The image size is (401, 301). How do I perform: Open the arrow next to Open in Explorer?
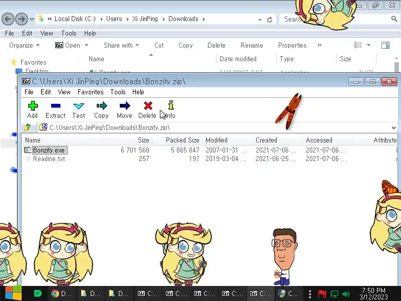tap(86, 45)
